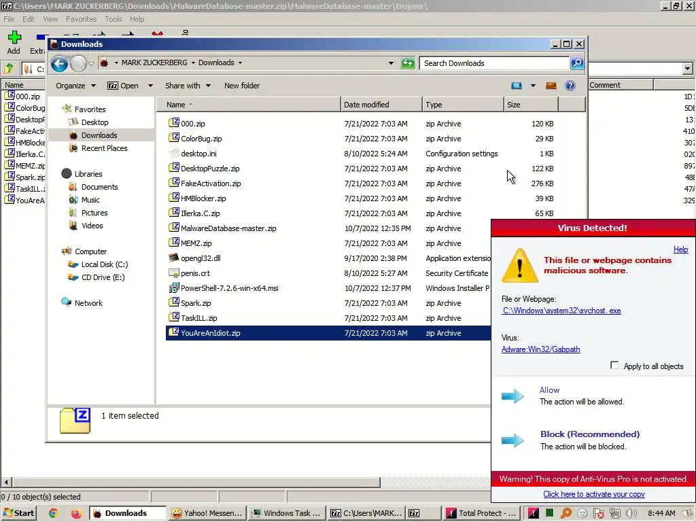Click the Back navigation arrow in Downloads window

pyautogui.click(x=59, y=63)
